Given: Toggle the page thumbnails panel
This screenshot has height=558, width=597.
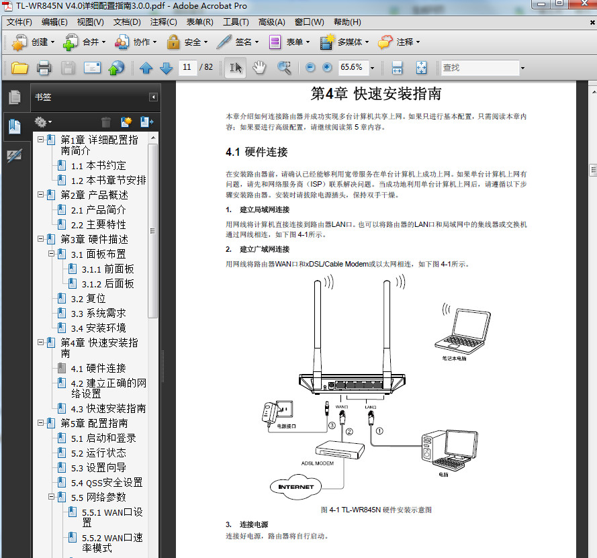Looking at the screenshot, I should 15,97.
